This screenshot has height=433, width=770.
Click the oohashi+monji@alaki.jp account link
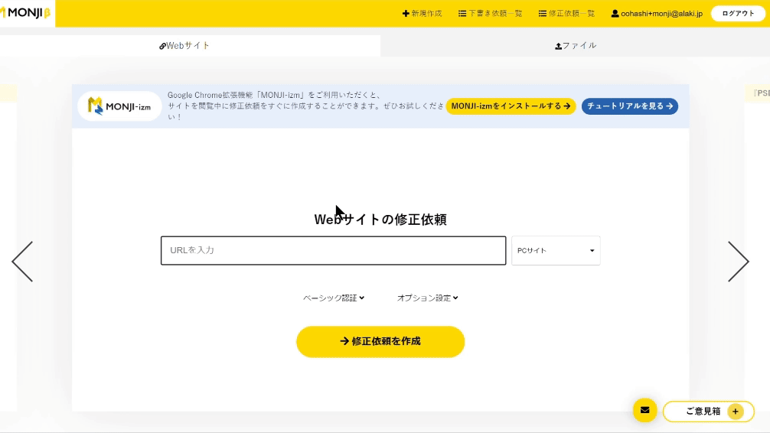(x=657, y=14)
